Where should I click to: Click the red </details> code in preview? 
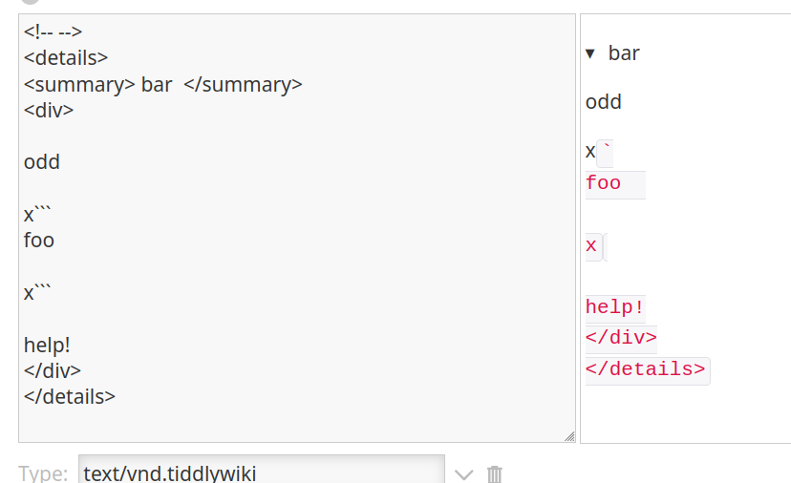(x=646, y=369)
